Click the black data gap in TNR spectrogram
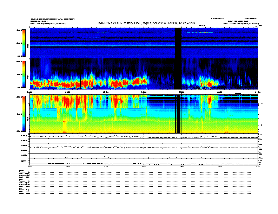Image resolution: width=278 pixels, height=214 pixels. click(178, 114)
